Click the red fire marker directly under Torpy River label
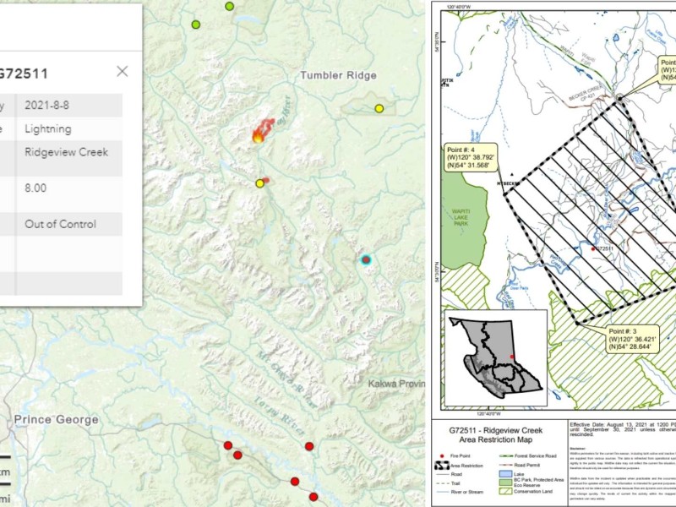This screenshot has width=676, height=507. 309,446
